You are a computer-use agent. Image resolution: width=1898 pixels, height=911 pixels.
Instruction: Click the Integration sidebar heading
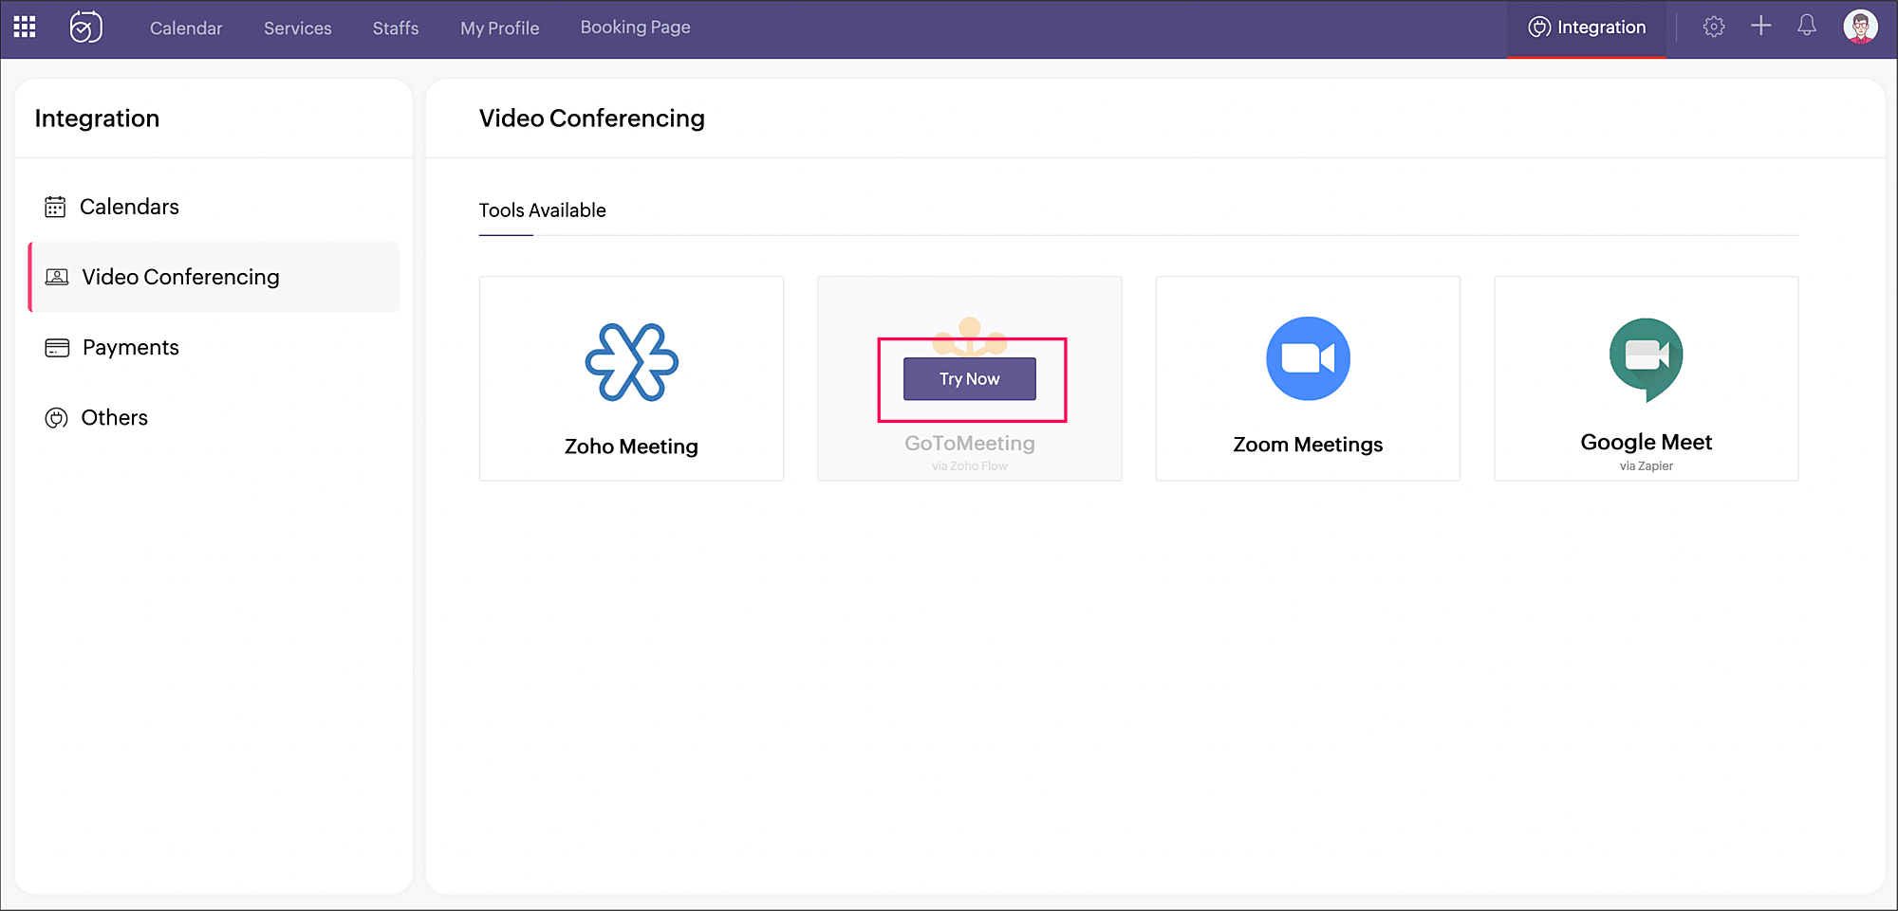97,118
